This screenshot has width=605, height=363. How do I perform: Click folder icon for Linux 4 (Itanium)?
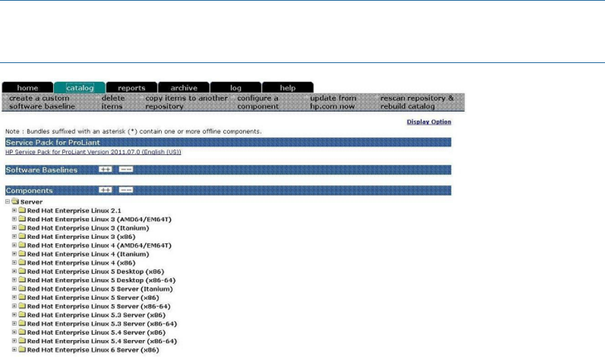pos(22,254)
